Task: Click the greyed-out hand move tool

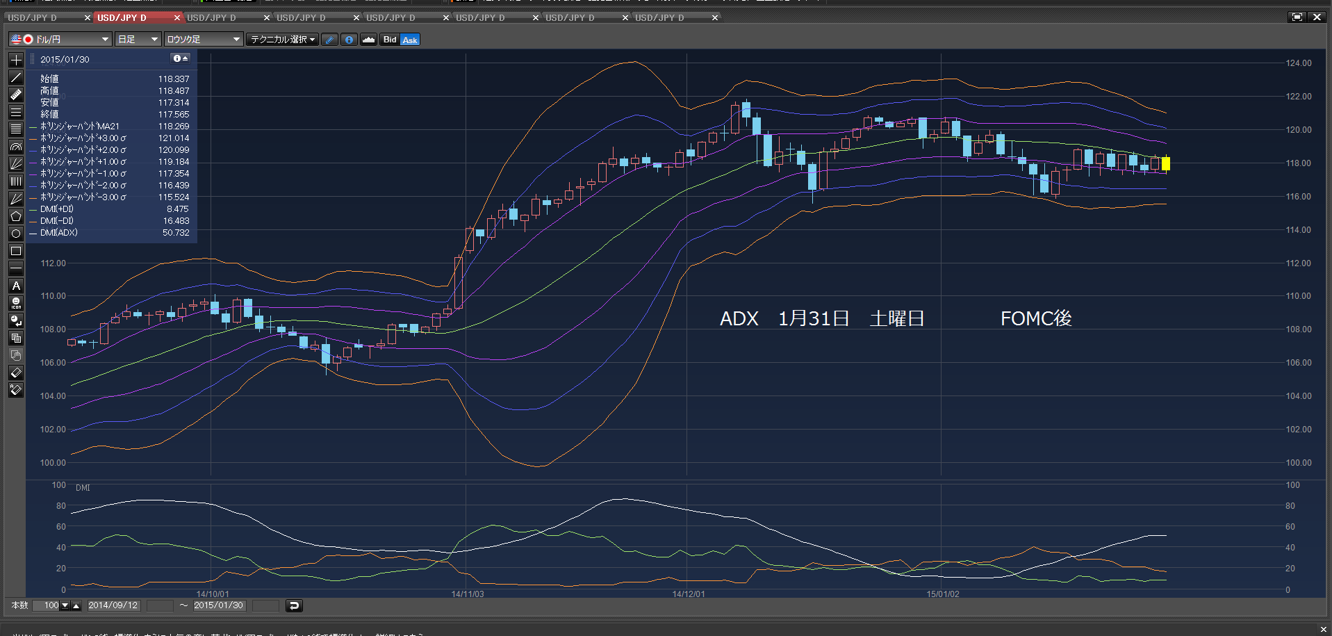Action: [x=16, y=355]
